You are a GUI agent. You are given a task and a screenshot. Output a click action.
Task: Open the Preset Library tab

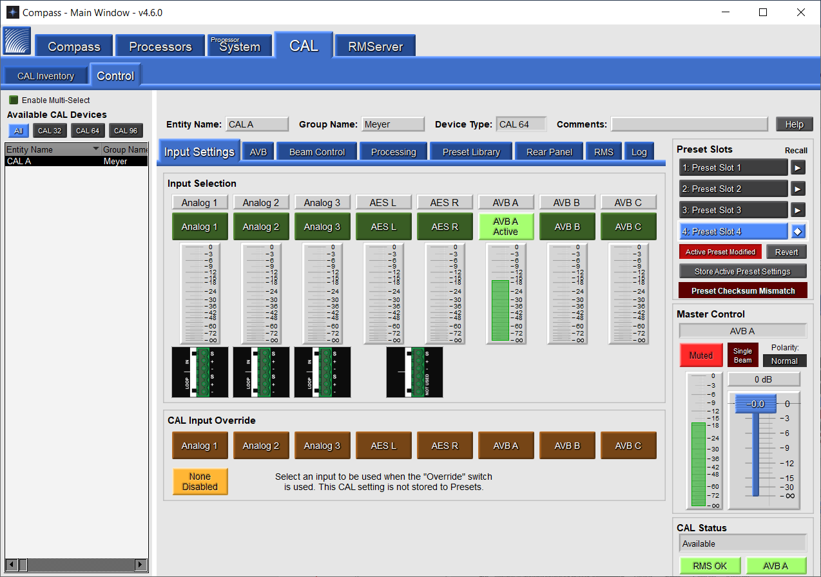(x=471, y=152)
